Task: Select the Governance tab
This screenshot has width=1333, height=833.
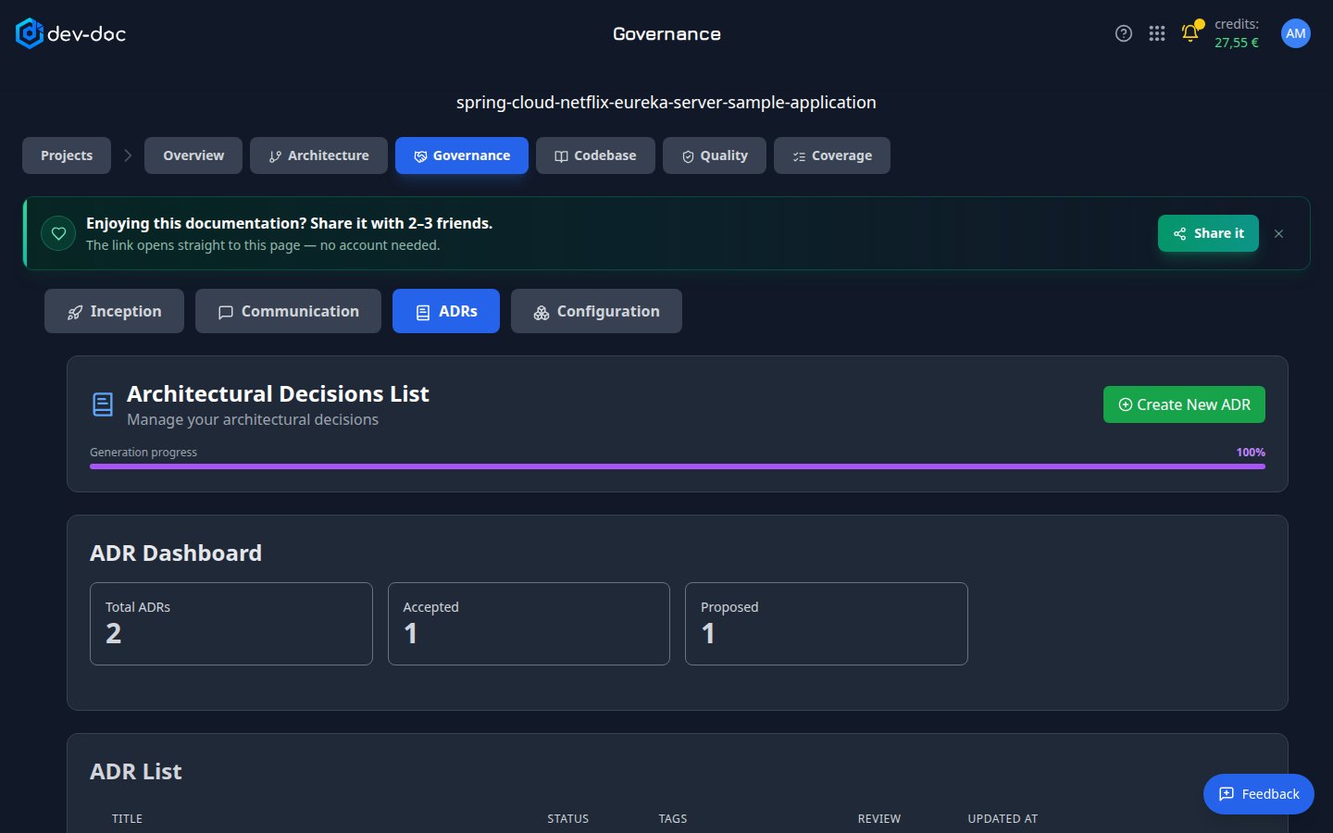Action: (x=462, y=155)
